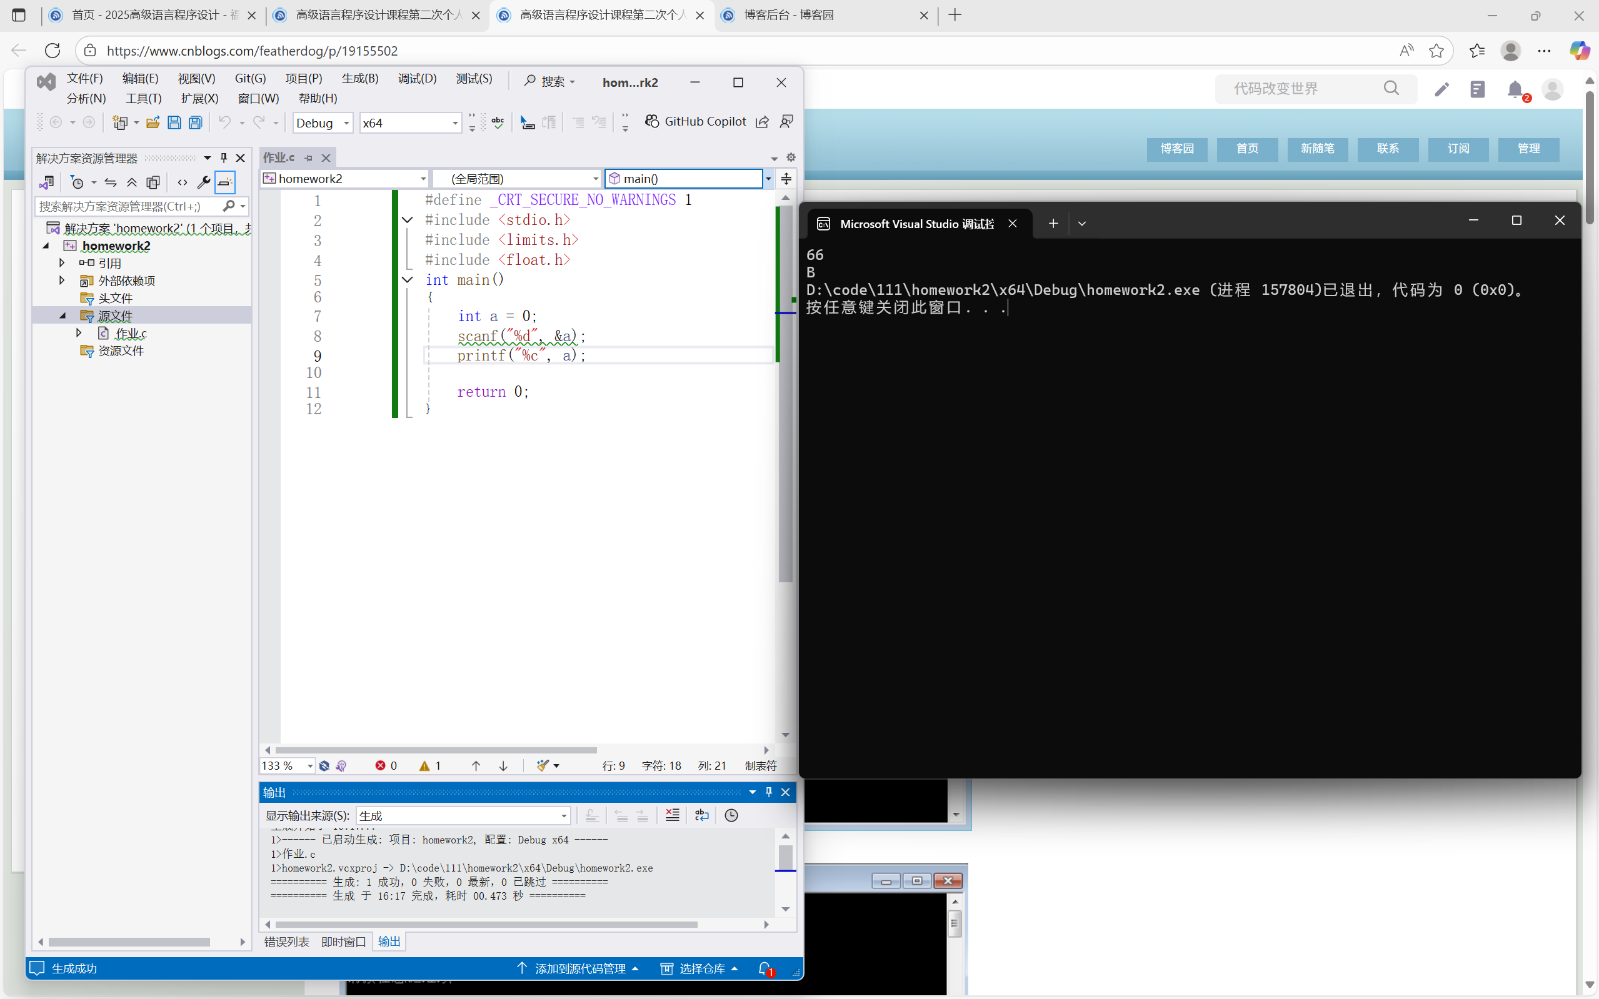Click the Solution Explorer search field
This screenshot has height=999, width=1599.
tap(129, 207)
